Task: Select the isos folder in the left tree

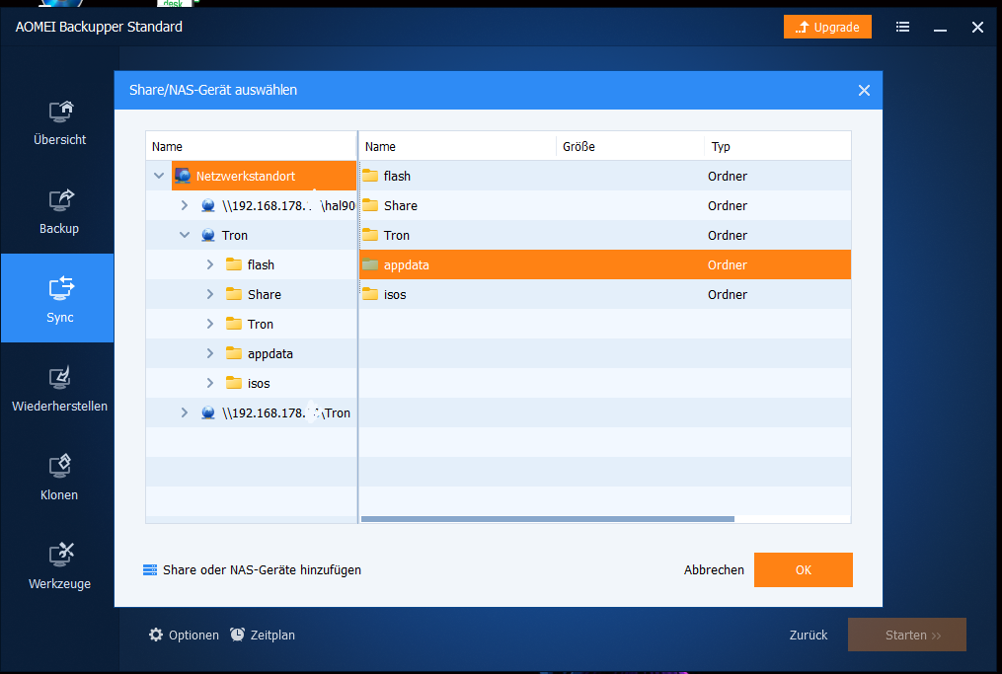Action: 259,383
